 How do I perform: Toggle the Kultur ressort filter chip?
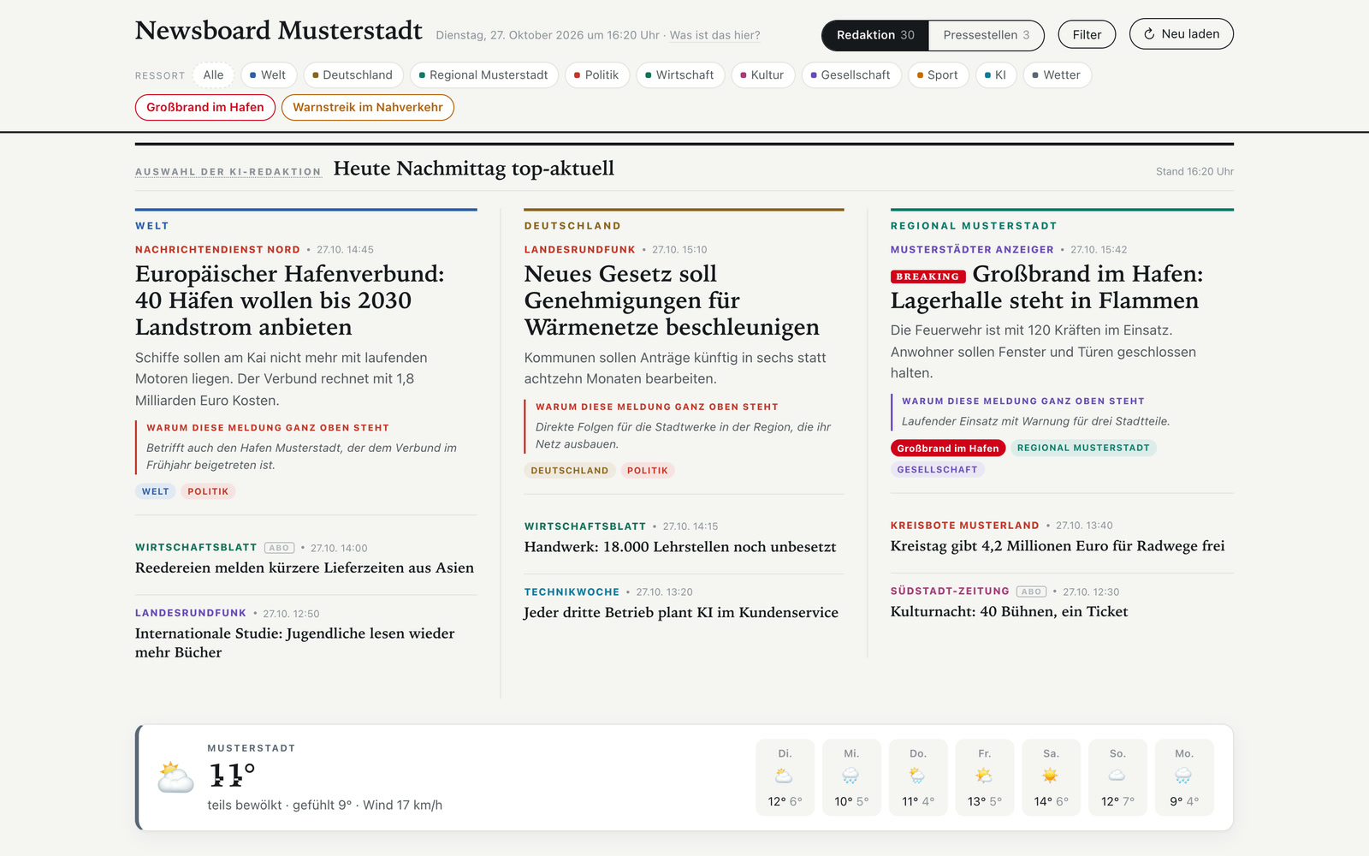[x=762, y=75]
